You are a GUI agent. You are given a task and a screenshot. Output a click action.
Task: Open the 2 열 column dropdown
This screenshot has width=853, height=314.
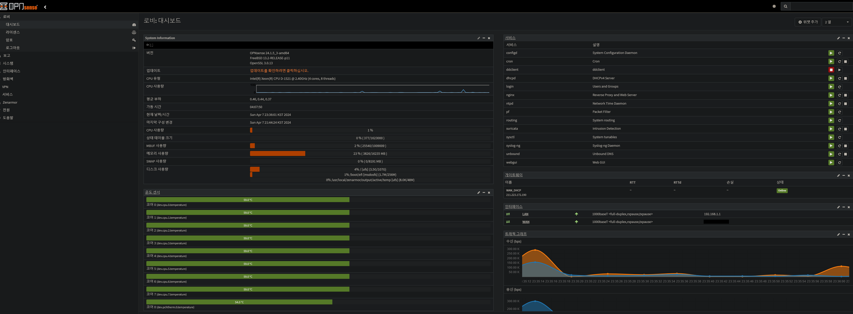(x=836, y=22)
